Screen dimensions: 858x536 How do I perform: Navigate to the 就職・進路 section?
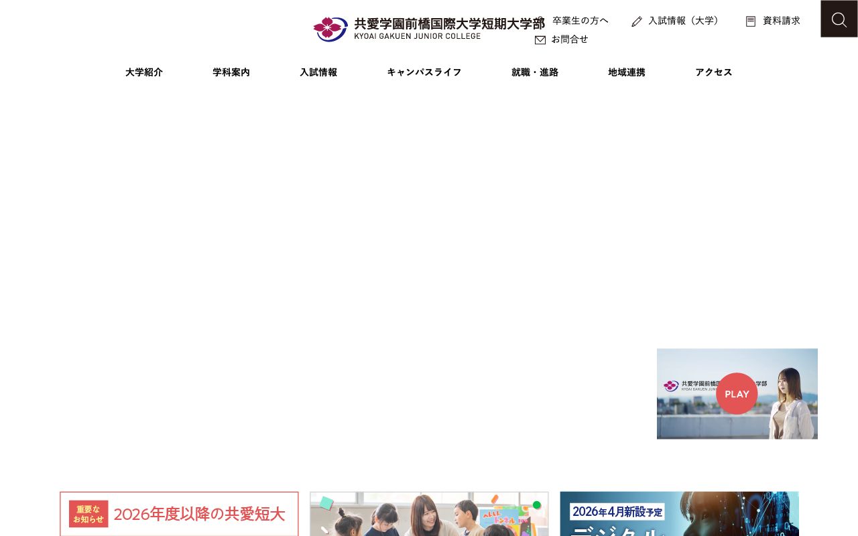(535, 72)
